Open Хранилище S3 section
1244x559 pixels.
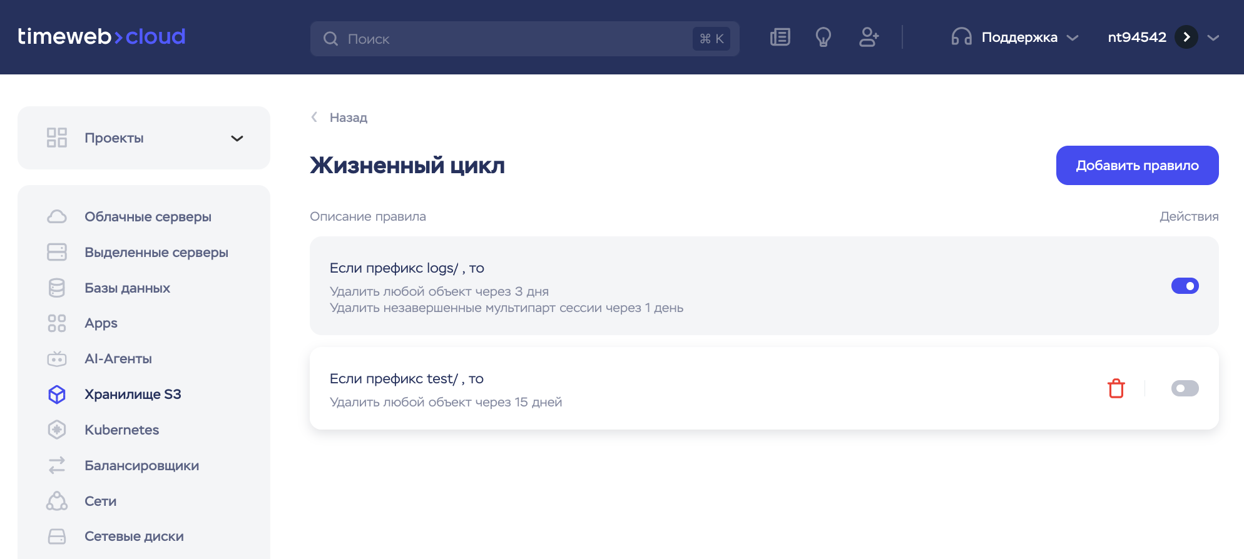pyautogui.click(x=133, y=395)
